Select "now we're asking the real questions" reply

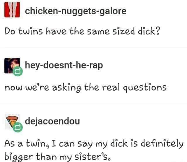click(85, 88)
